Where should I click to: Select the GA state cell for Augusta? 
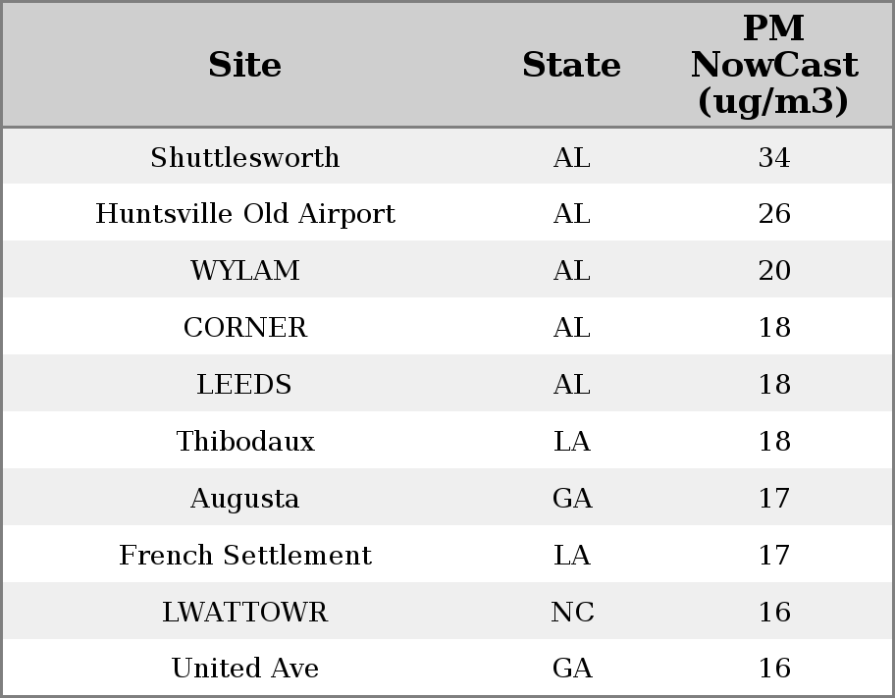pos(571,498)
